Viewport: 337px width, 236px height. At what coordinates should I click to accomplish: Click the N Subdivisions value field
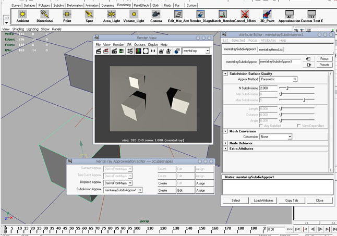(269, 88)
